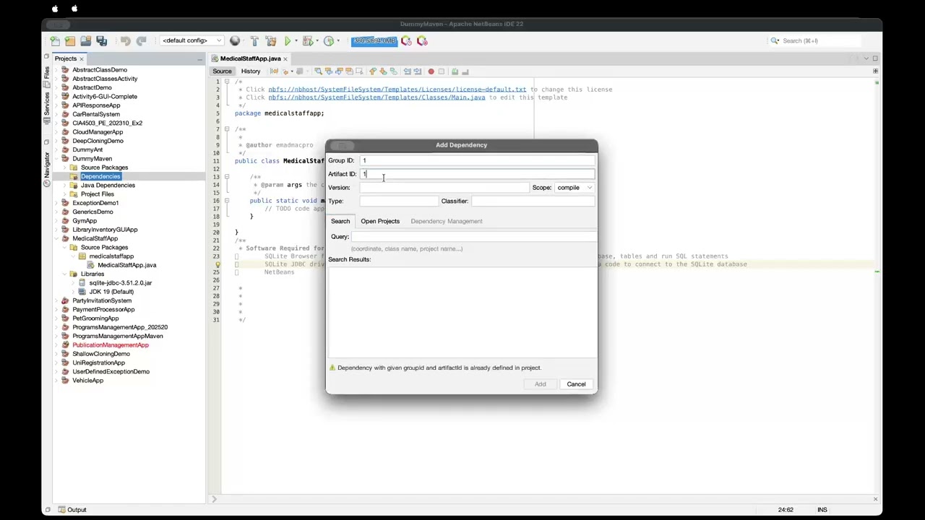Click the globe browser icon in toolbar
The height and width of the screenshot is (520, 925).
(x=235, y=41)
